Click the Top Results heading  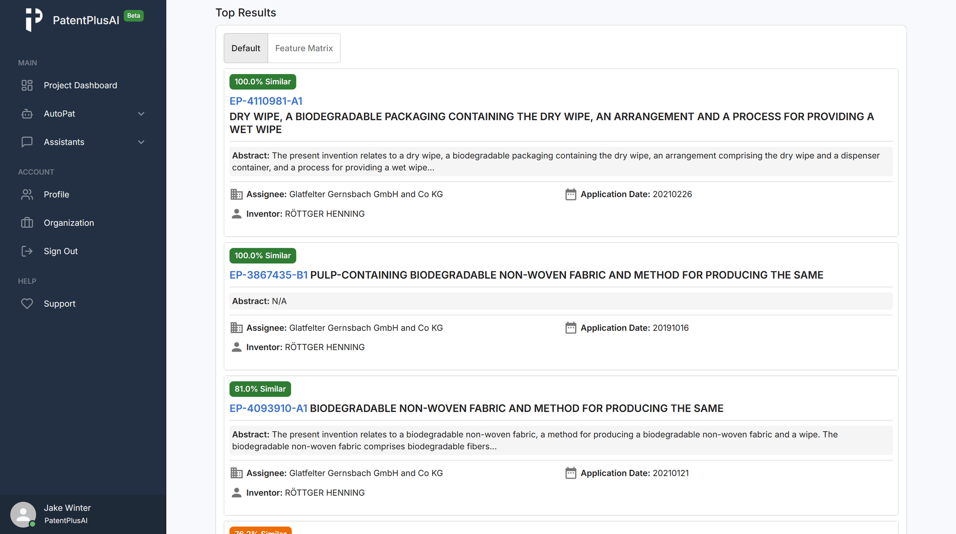tap(246, 13)
